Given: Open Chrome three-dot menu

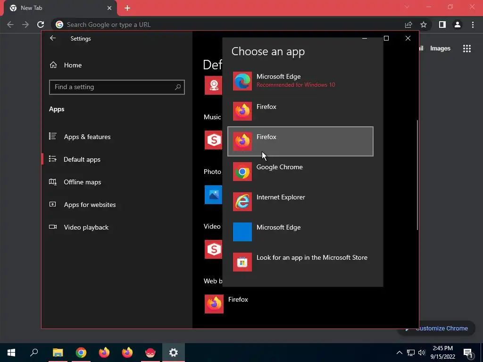Looking at the screenshot, I should pyautogui.click(x=473, y=25).
